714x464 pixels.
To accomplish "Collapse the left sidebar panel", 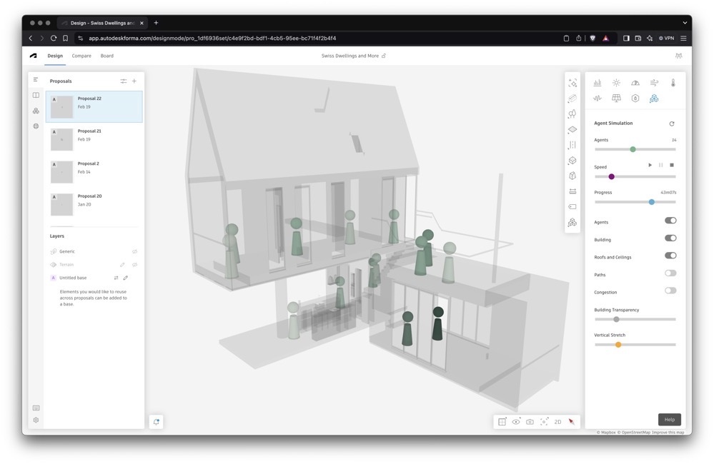I will [36, 80].
